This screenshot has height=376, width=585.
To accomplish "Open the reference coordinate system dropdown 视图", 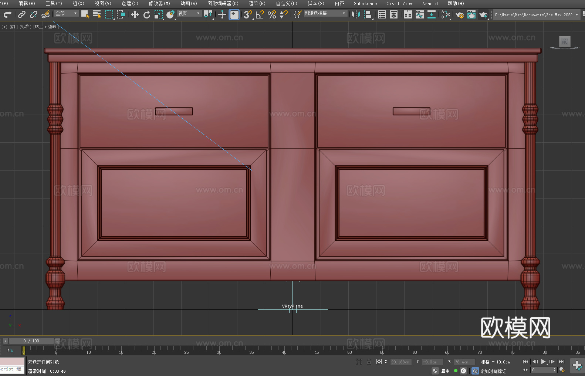I will pos(189,13).
